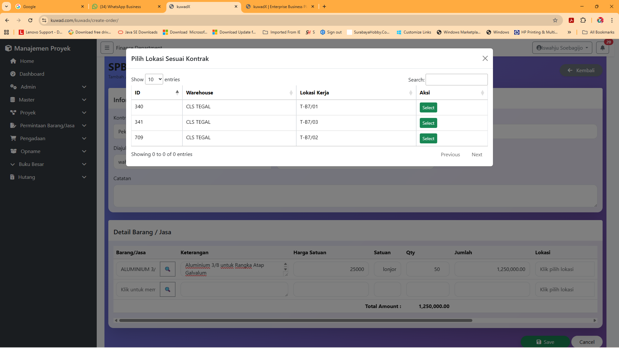This screenshot has height=348, width=619.
Task: Toggle sidebar with hamburger menu icon
Action: [107, 48]
